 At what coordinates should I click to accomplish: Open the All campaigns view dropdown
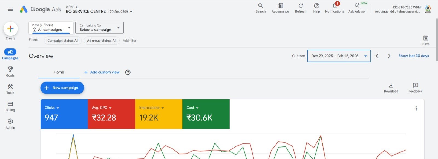tap(51, 27)
